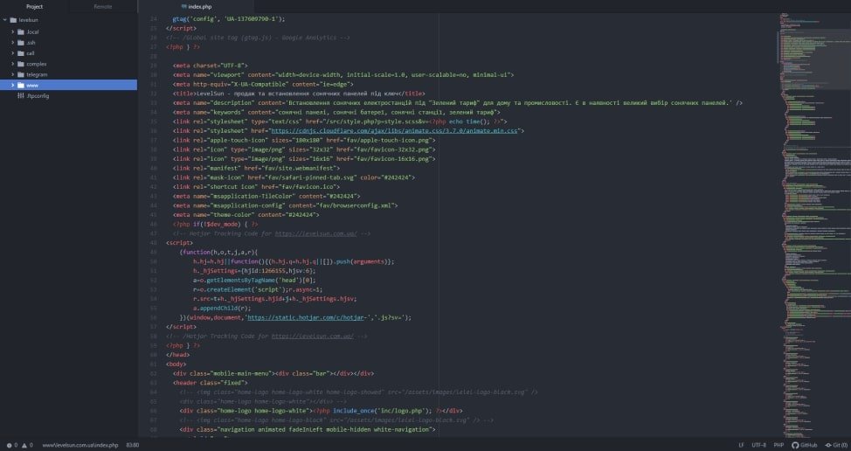
Task: Click the Git commit icon in status bar
Action: point(828,445)
